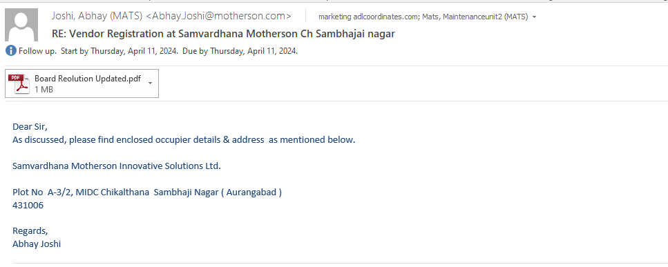Click the Board Reolution Updated.pdf file name
Screen dimensions: 668x267
pos(88,79)
